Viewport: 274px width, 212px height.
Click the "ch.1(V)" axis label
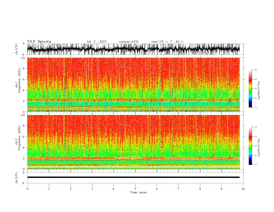[17, 49]
